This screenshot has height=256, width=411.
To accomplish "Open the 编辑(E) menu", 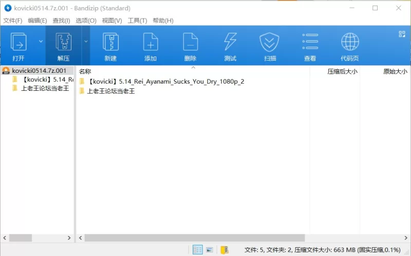I will [37, 21].
